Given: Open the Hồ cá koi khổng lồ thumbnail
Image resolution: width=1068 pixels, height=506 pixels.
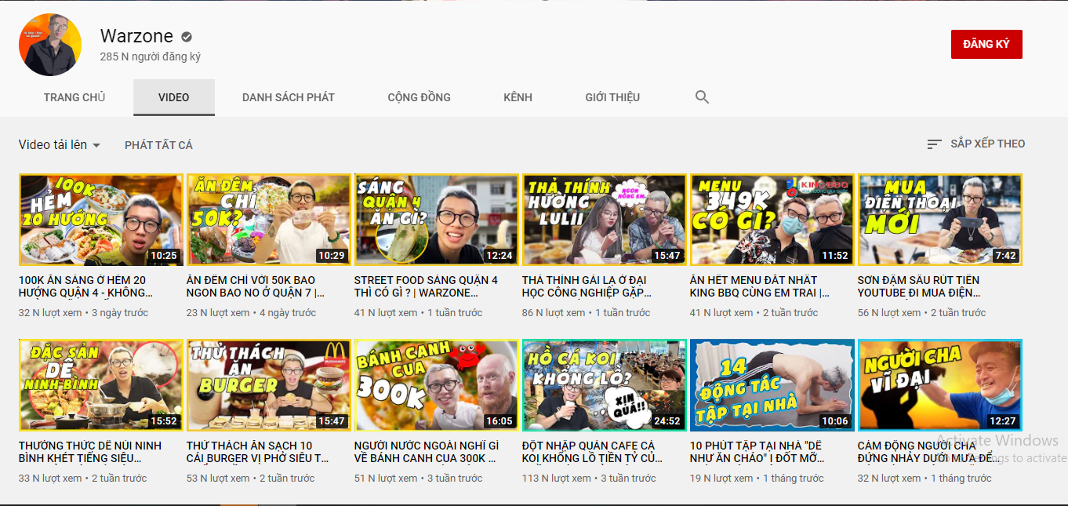Looking at the screenshot, I should tap(604, 385).
